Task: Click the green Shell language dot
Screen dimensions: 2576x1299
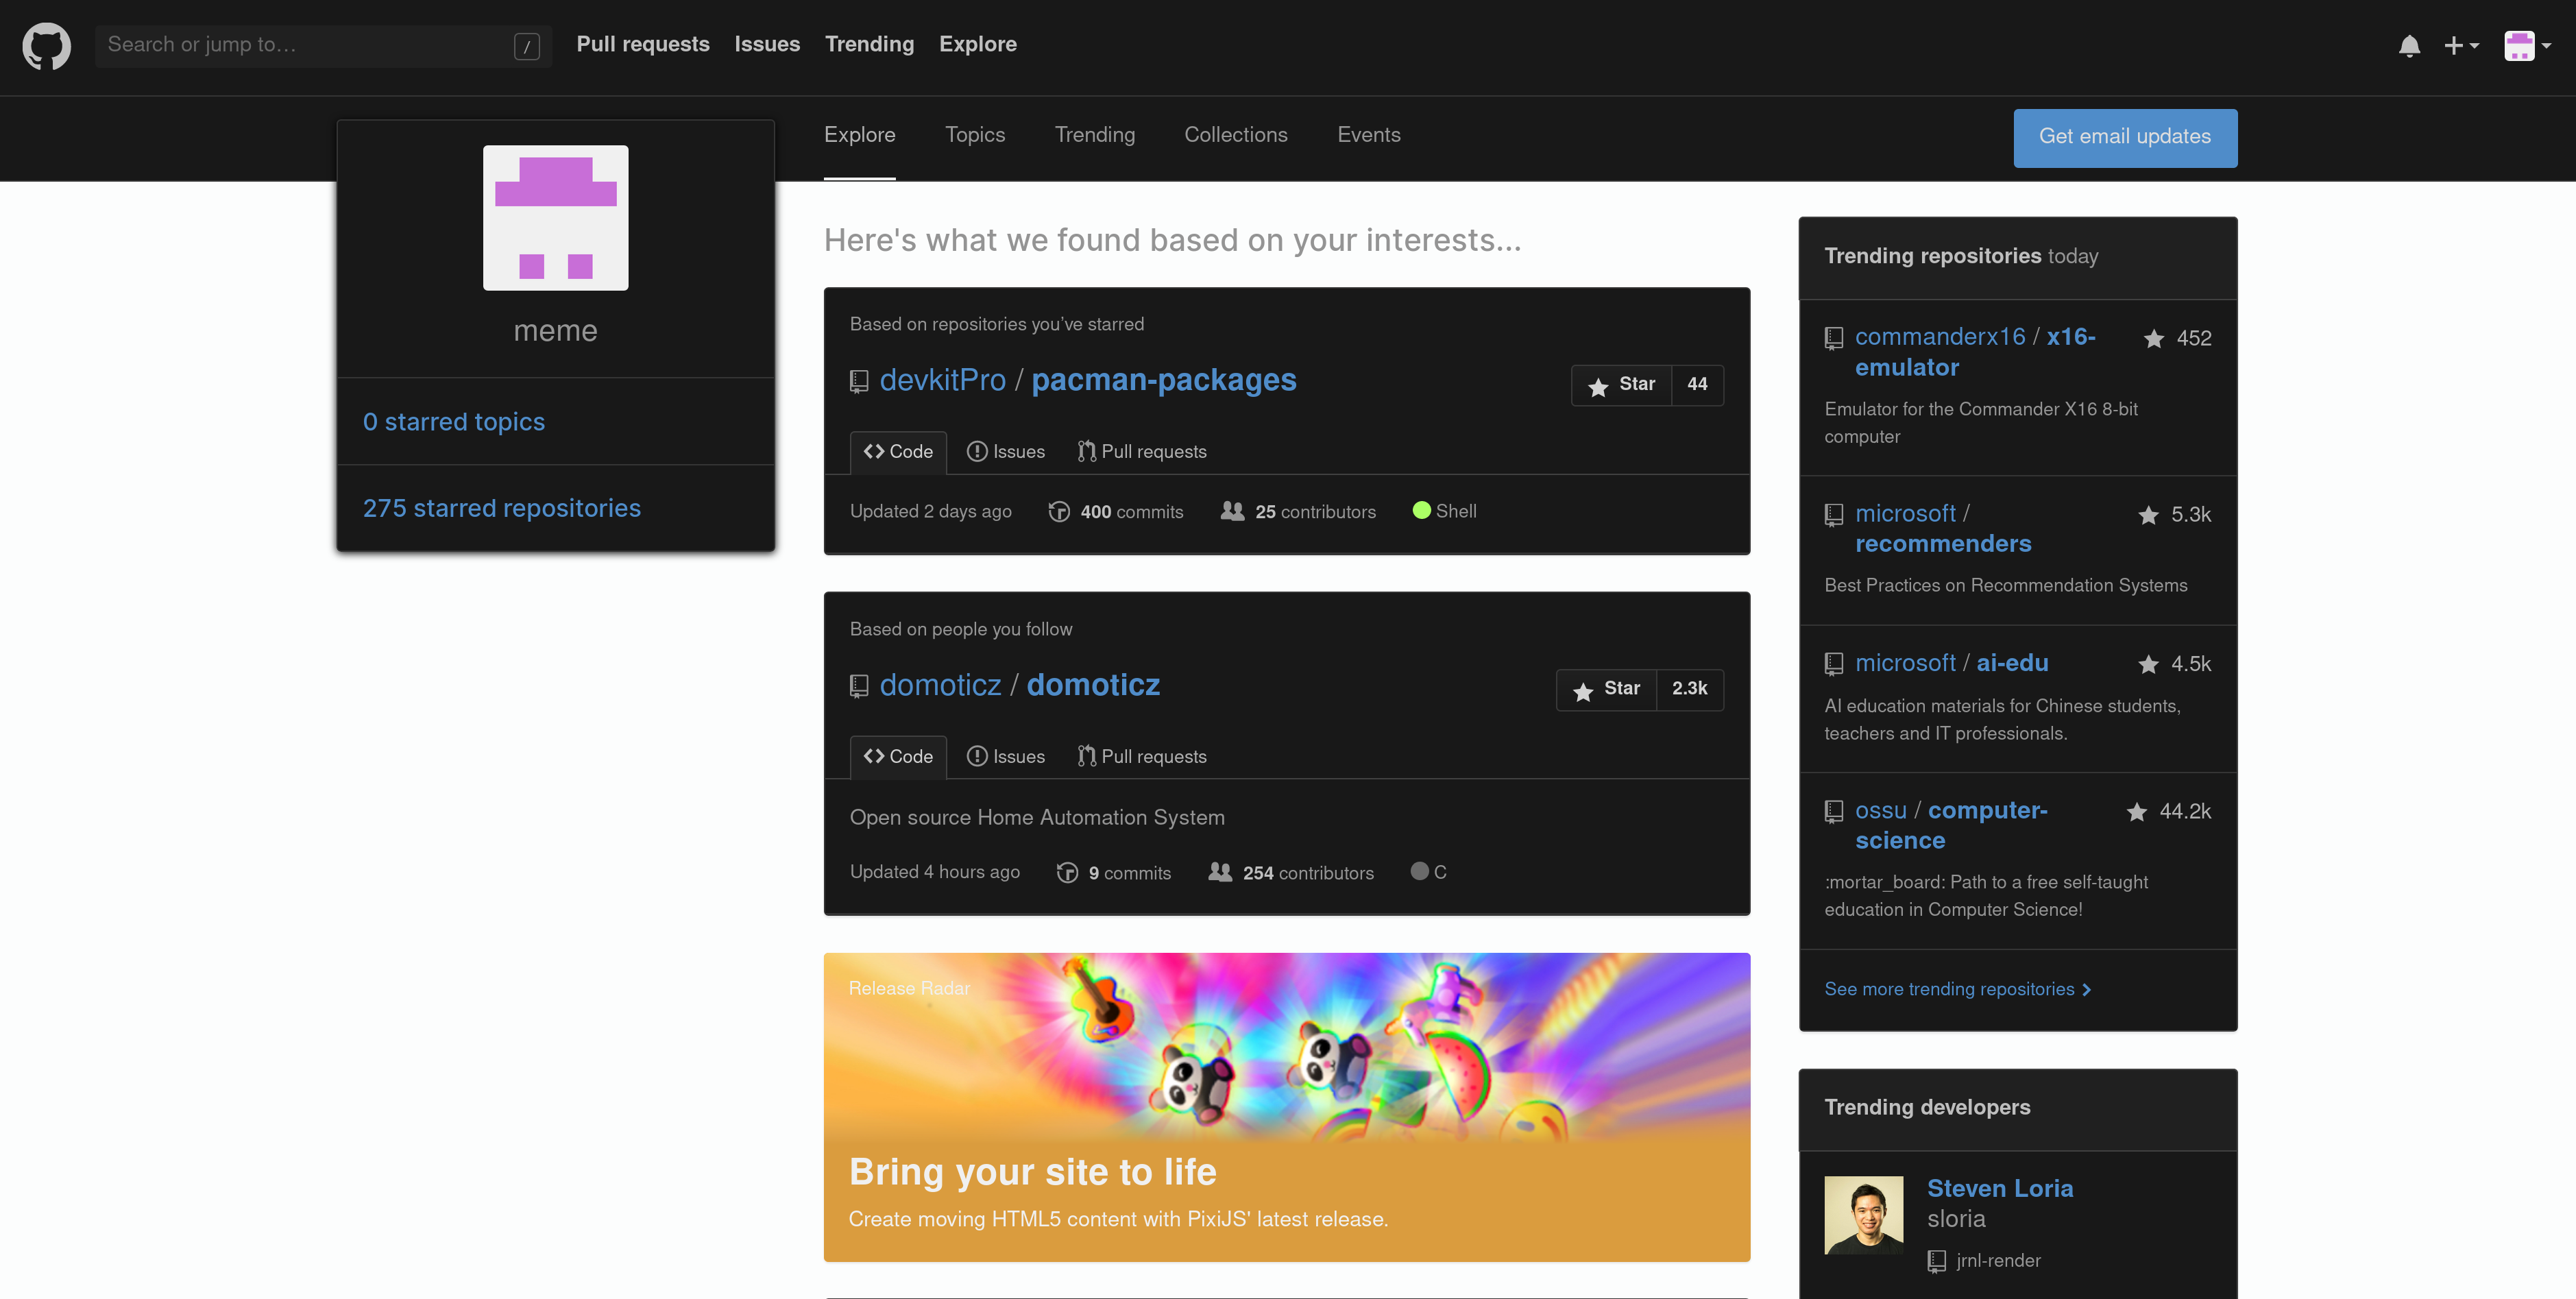Action: (1421, 510)
